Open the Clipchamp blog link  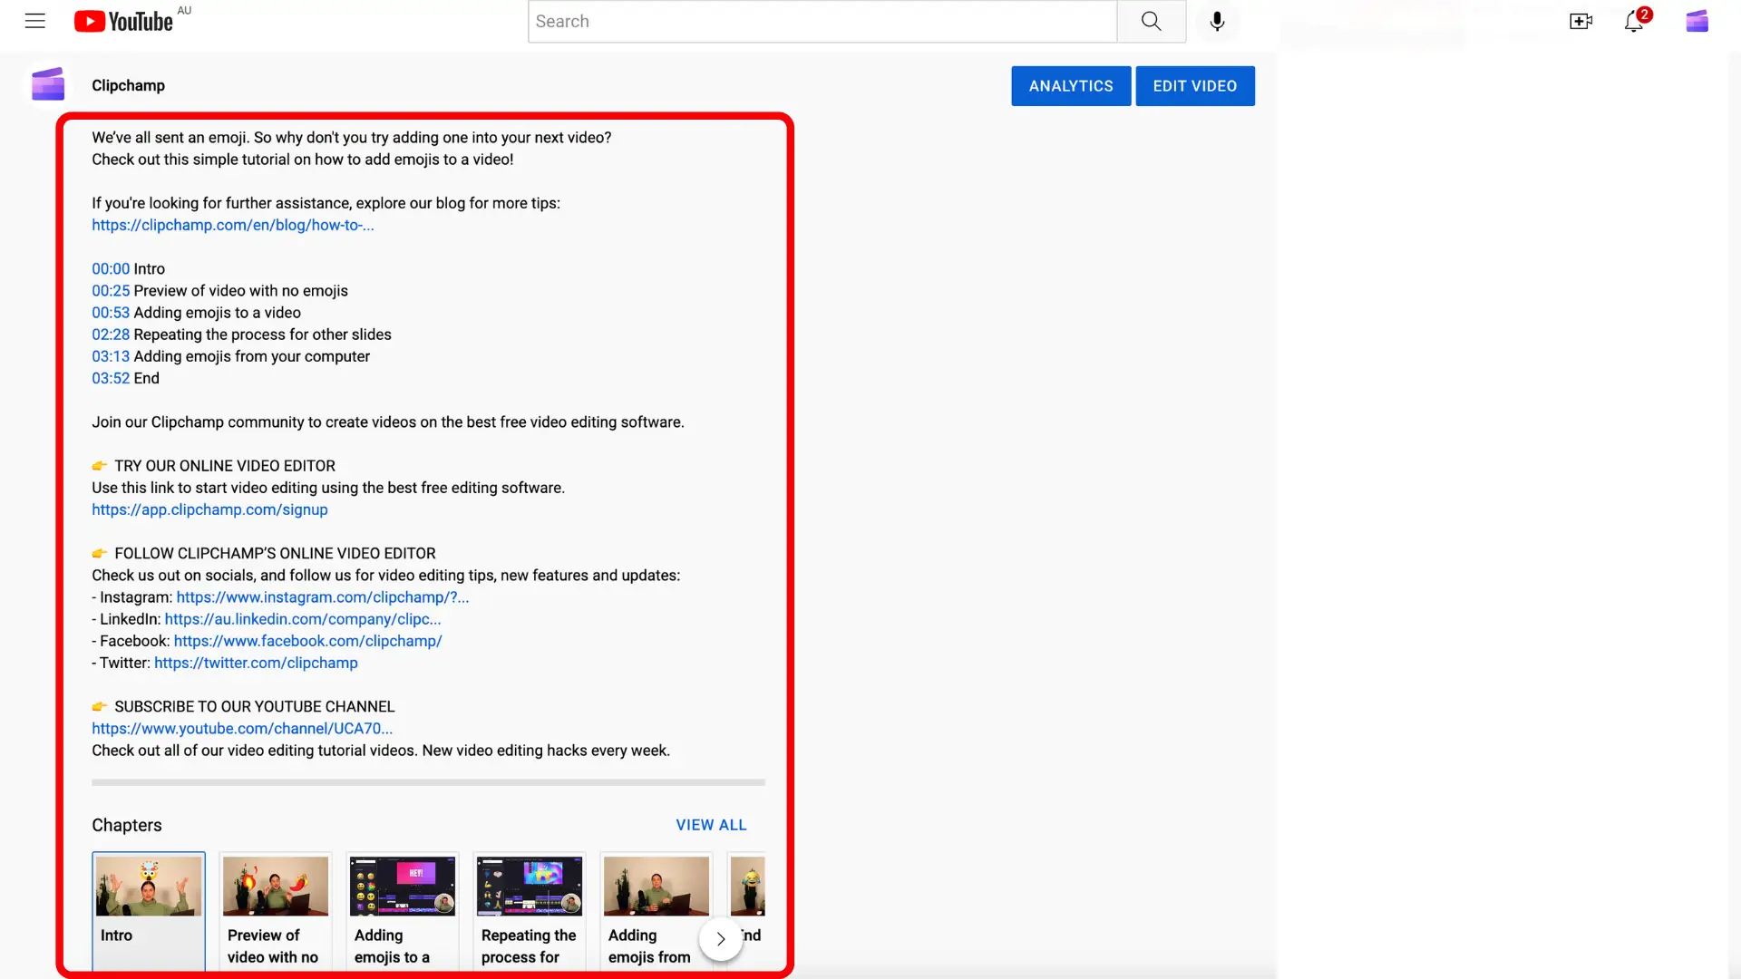point(233,225)
